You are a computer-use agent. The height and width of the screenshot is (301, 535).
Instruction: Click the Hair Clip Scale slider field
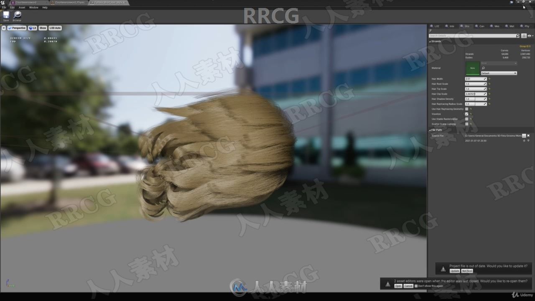[x=476, y=94]
